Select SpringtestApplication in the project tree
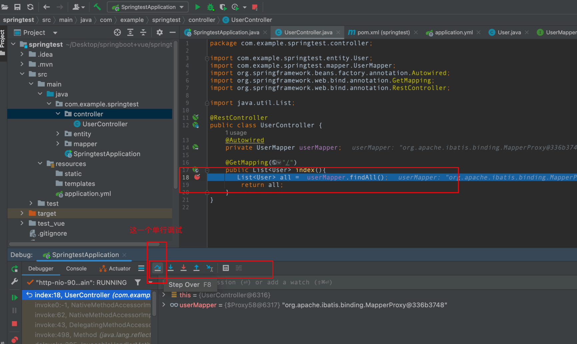The height and width of the screenshot is (344, 577). [x=107, y=154]
